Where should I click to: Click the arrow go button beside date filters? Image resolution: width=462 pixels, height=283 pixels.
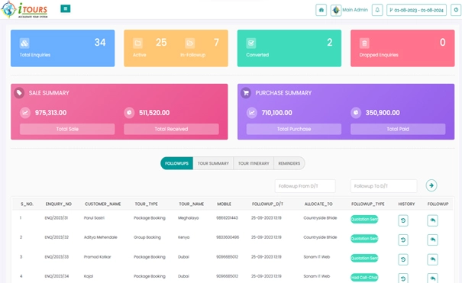[x=431, y=185]
